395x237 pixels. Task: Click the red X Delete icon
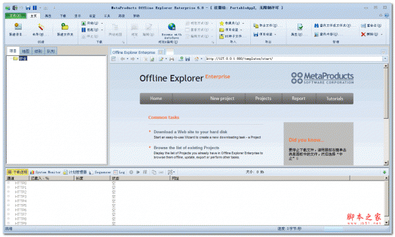point(363,34)
